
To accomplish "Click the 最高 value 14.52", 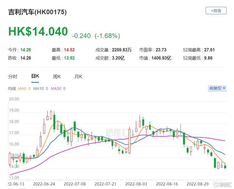I will (x=69, y=50).
